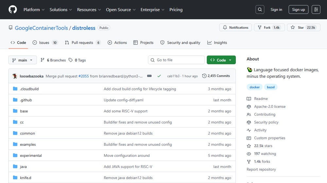Click the GitHub logo icon

coord(13,9)
